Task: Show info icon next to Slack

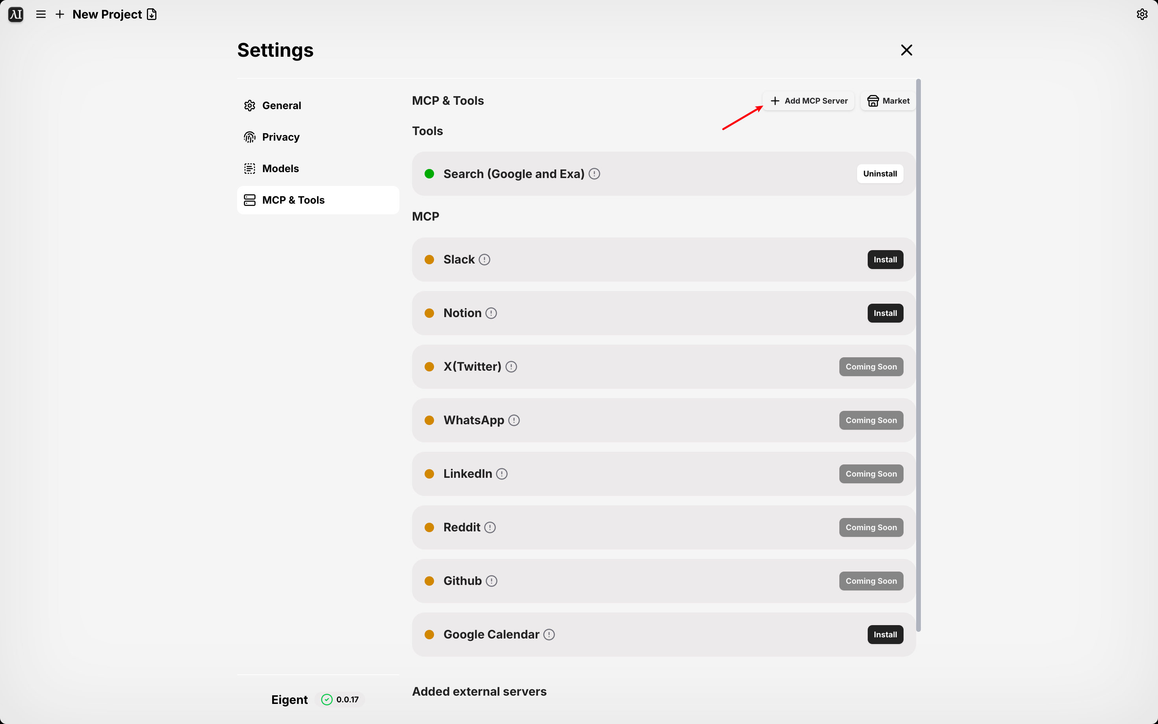Action: click(x=484, y=260)
